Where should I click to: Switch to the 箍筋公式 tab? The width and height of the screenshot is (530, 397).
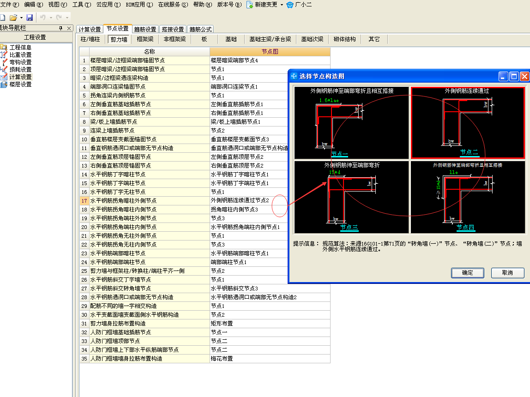point(201,30)
